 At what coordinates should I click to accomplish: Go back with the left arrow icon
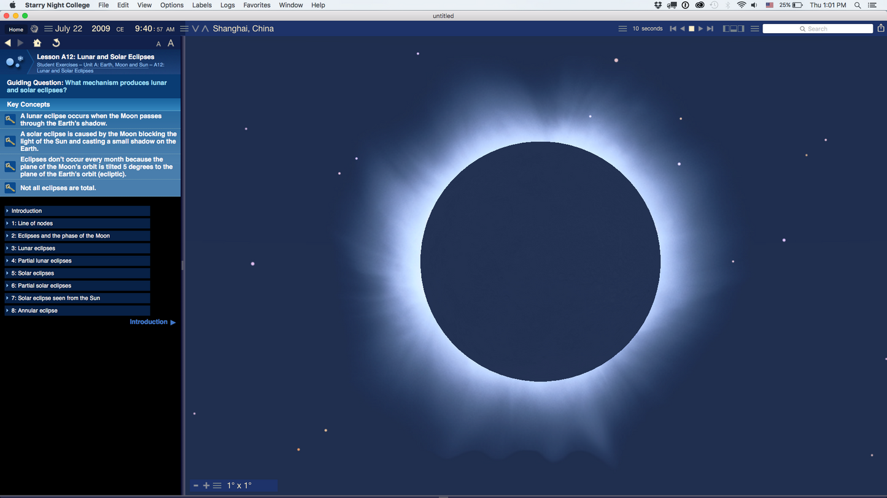[8, 43]
